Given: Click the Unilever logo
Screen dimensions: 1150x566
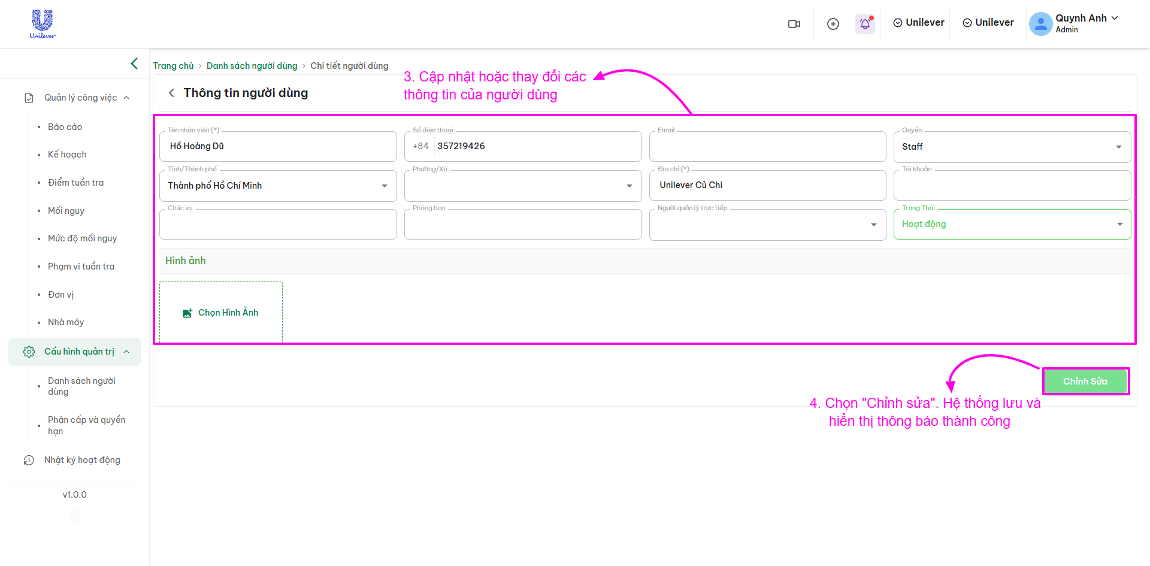Looking at the screenshot, I should click(43, 24).
